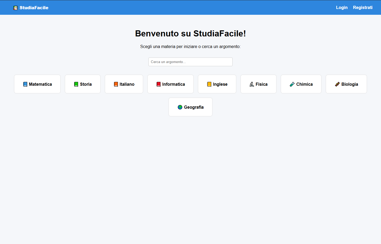381x244 pixels.
Task: Click the Login link
Action: [342, 7]
